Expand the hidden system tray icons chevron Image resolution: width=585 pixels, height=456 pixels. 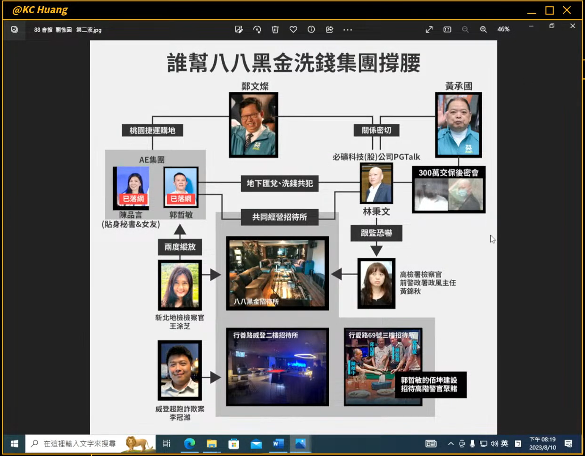(x=451, y=444)
